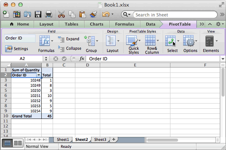Open the Undo history dropdown arrow
Viewport: 226px width, 150px height.
click(112, 14)
